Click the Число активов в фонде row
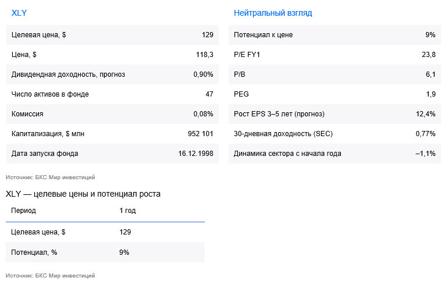The width and height of the screenshot is (448, 288). click(x=112, y=94)
